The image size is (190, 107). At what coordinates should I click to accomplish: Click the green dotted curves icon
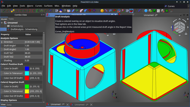38,11
